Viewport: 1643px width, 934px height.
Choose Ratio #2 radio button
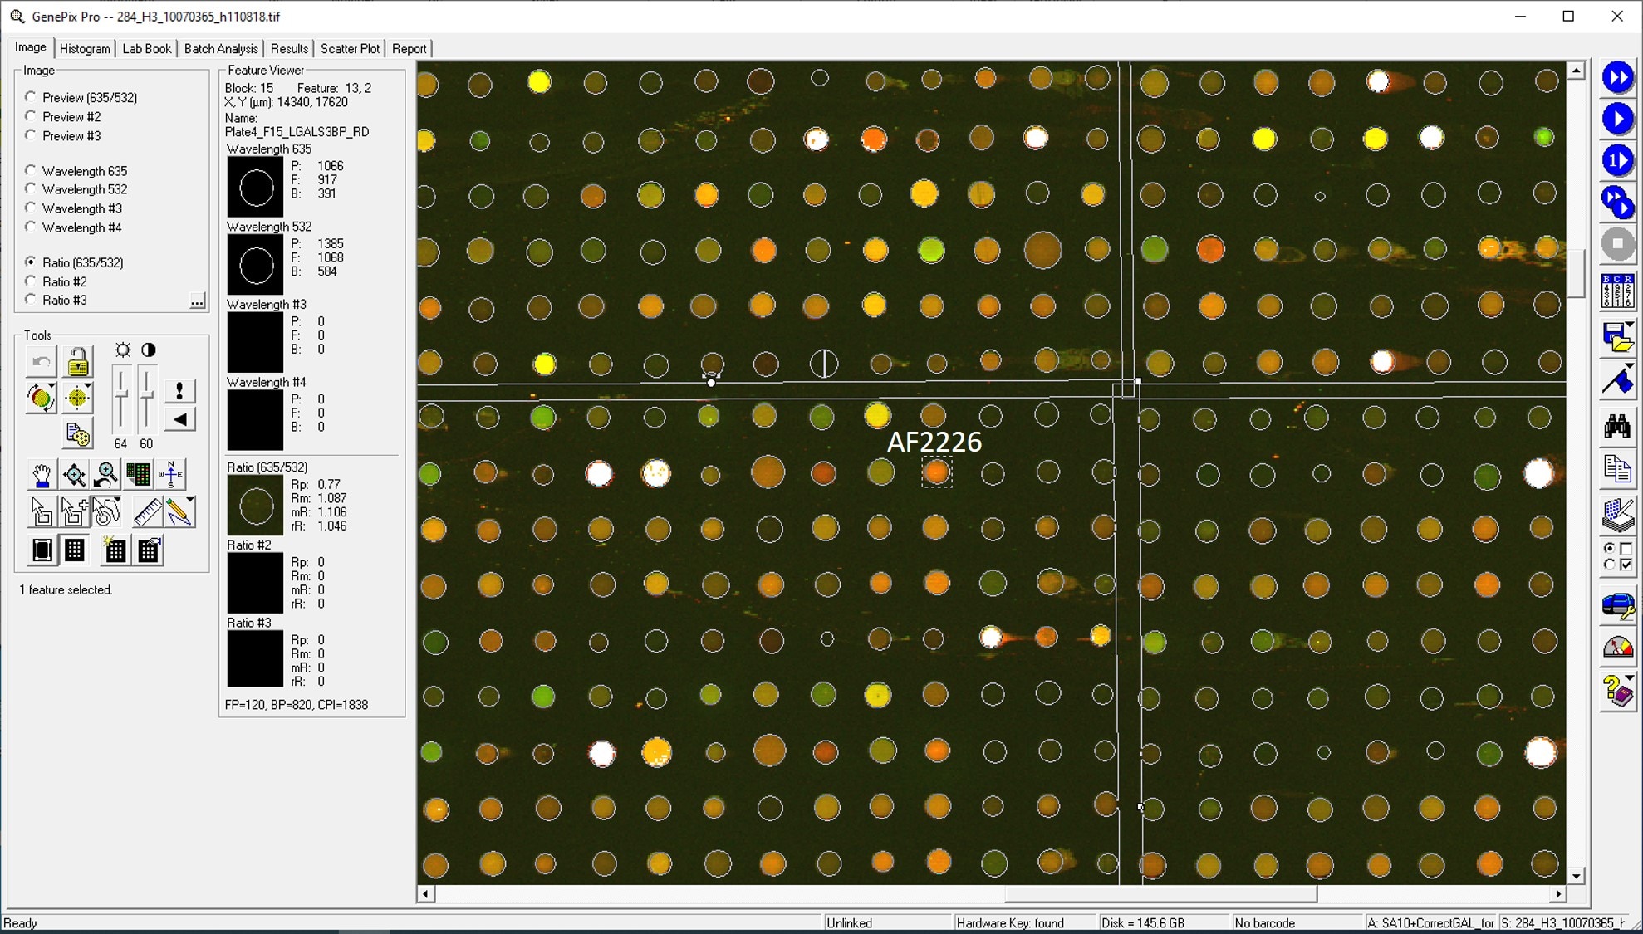(x=32, y=281)
